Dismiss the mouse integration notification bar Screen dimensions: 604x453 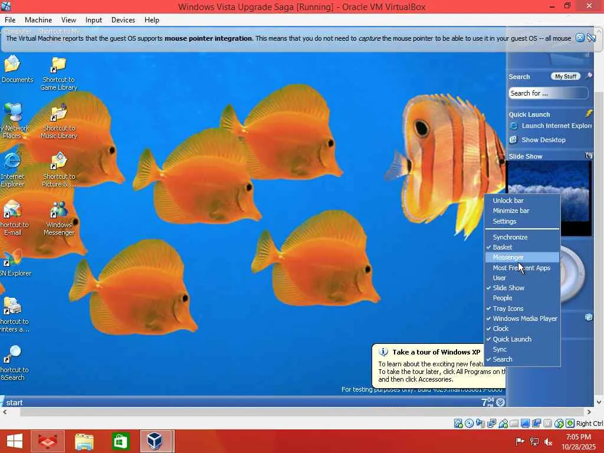(x=580, y=38)
